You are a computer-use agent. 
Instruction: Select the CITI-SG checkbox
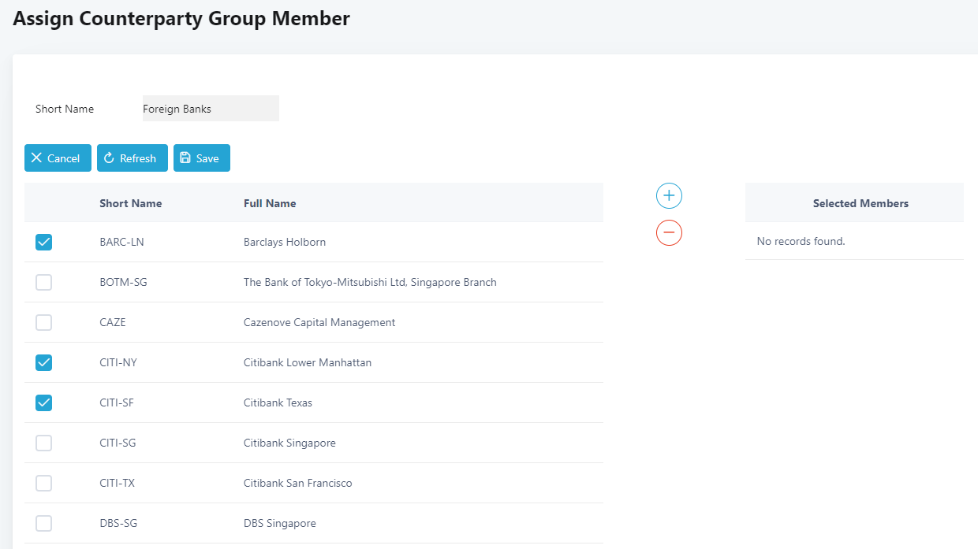[44, 443]
